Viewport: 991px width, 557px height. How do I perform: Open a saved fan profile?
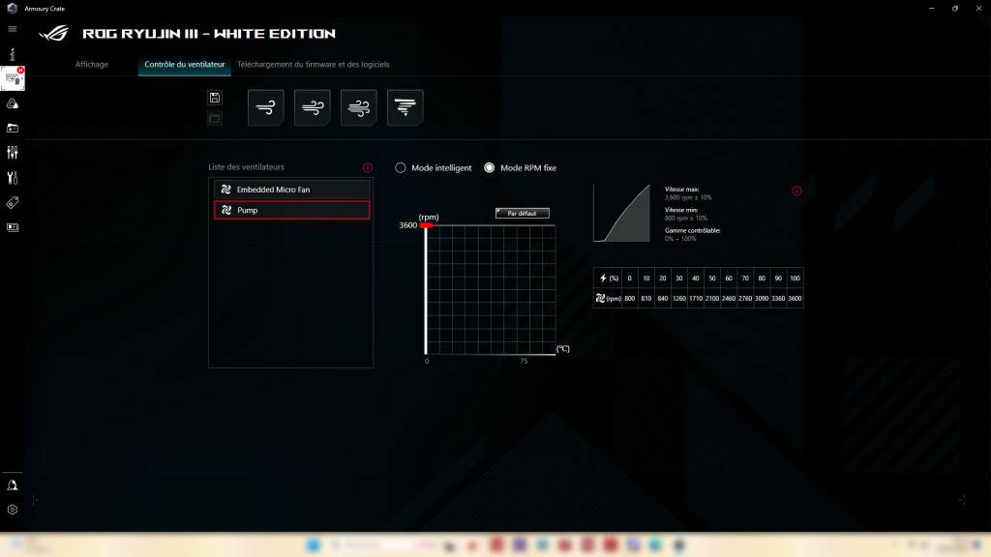pos(214,117)
